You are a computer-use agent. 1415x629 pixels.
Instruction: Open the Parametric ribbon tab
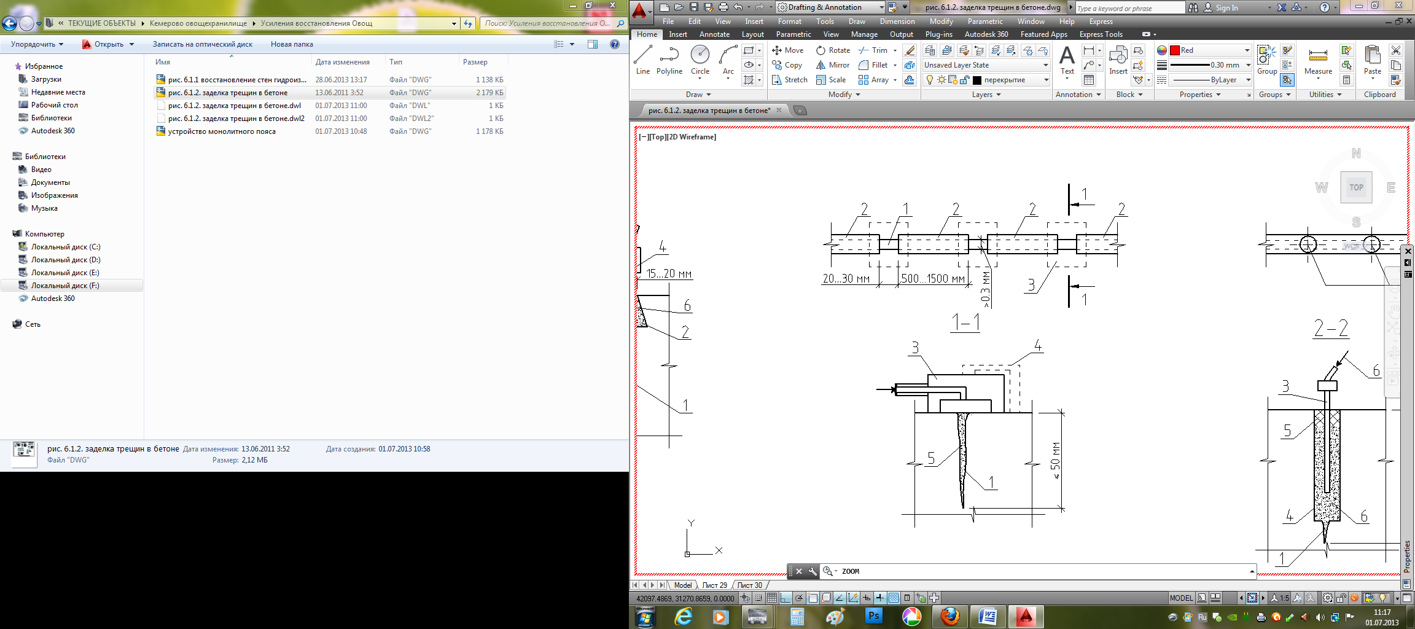coord(793,34)
